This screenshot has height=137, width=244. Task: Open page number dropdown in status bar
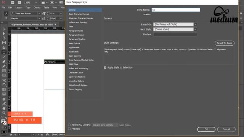[x=33, y=134]
